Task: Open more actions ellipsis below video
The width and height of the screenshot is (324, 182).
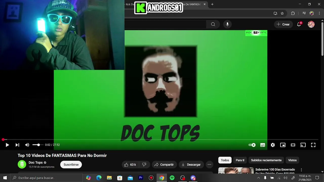Action: point(209,165)
